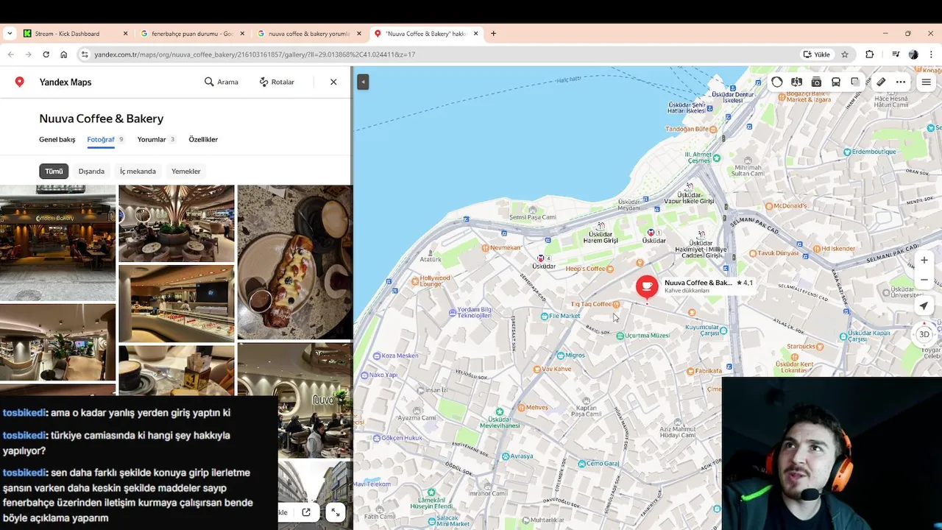
Task: Click the Yandex Maps logo pin
Action: [x=20, y=82]
